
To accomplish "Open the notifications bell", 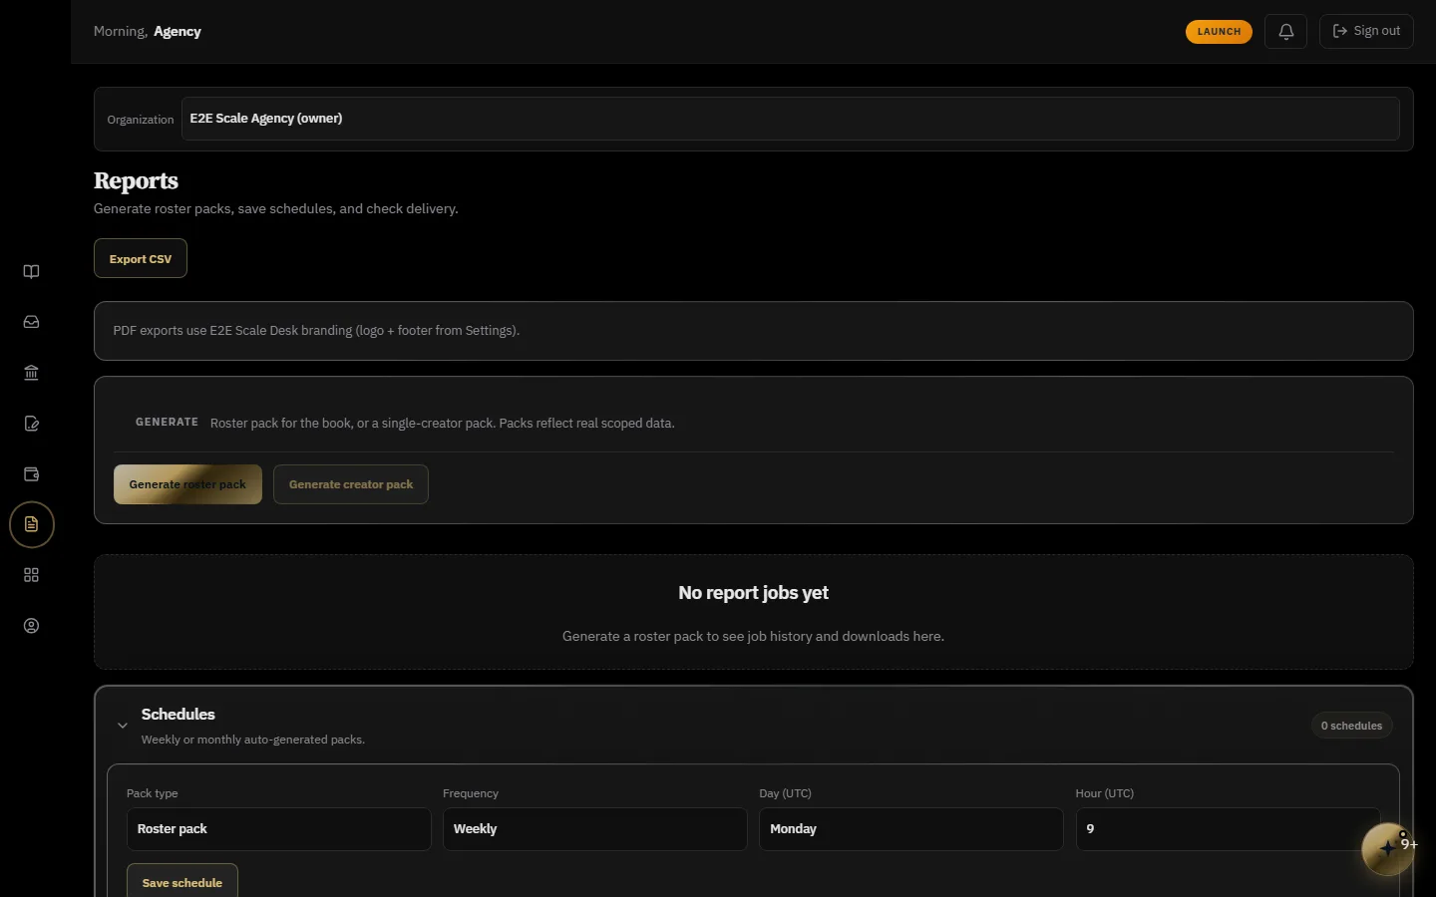I will pyautogui.click(x=1285, y=31).
